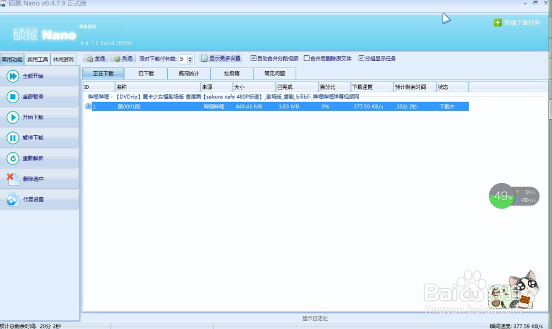The width and height of the screenshot is (552, 329).
Task: Click the 377.59 KB/s speed cell
Action: [x=368, y=107]
